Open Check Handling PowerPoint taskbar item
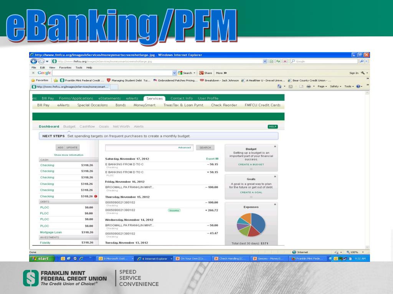 (x=231, y=258)
